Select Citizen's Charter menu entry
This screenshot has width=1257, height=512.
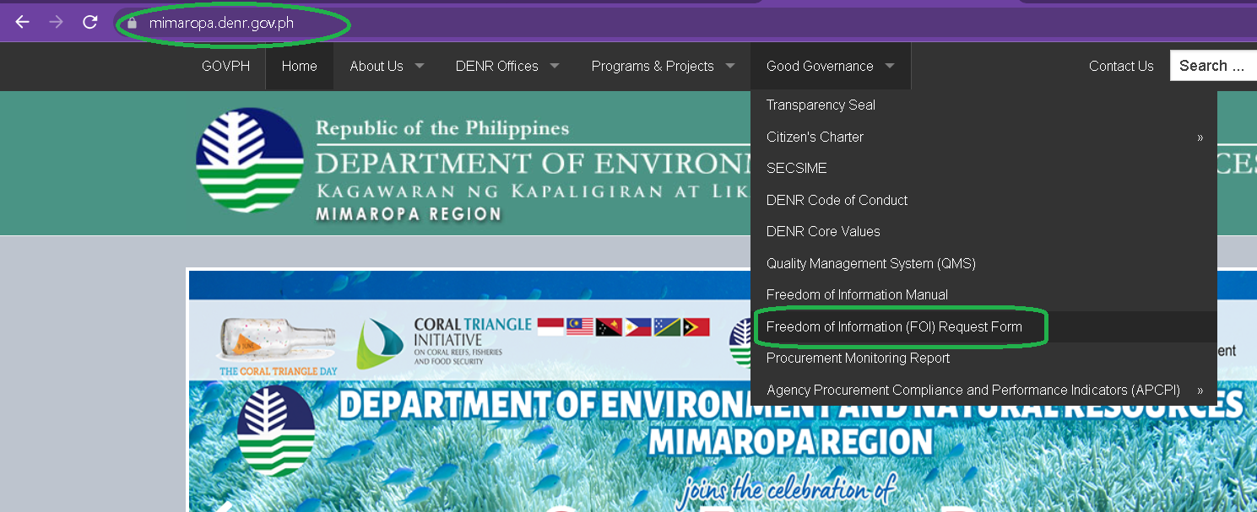tap(815, 137)
